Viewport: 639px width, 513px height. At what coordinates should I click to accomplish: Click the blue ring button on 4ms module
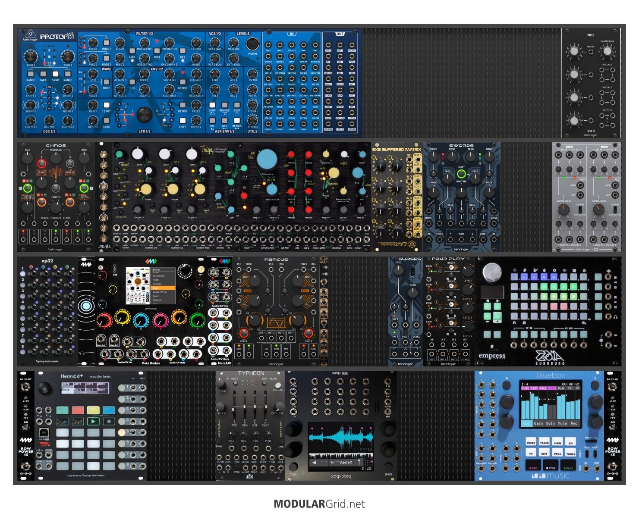[86, 306]
